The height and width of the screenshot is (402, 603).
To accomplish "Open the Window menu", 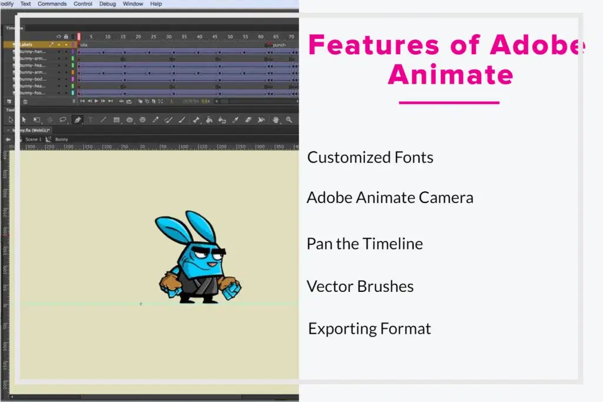I will pos(132,4).
